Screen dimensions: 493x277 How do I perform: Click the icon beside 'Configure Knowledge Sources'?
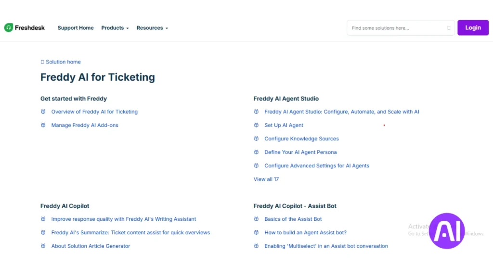coord(257,138)
